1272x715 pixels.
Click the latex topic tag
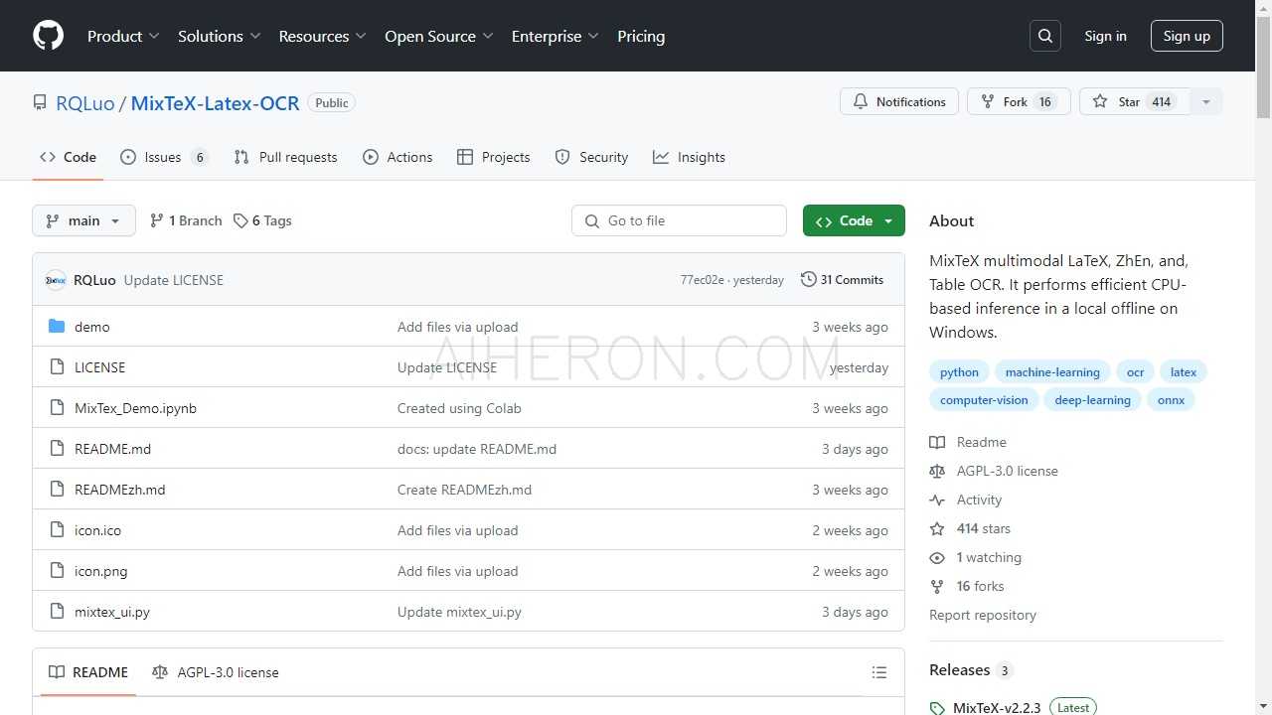(1183, 372)
